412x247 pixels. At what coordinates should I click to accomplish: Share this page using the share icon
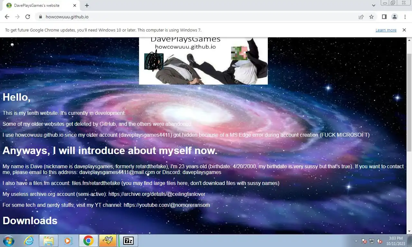361,17
